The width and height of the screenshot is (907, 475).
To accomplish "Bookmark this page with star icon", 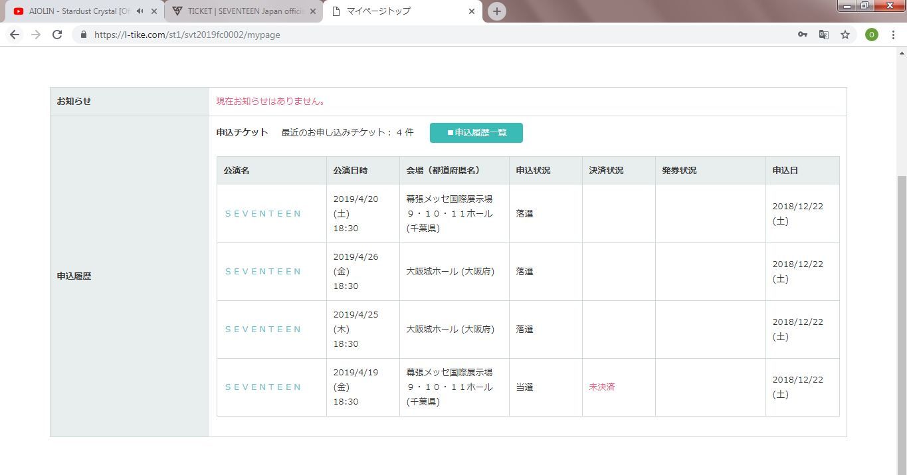I will [x=845, y=35].
